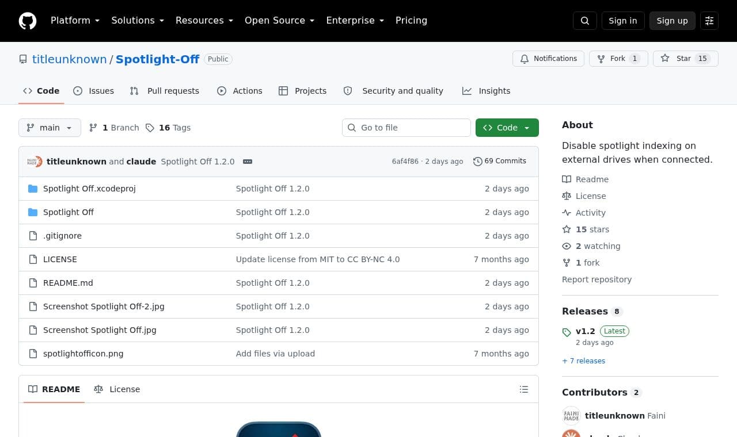Image resolution: width=737 pixels, height=437 pixels.
Task: Open the search magnifier button
Action: click(585, 21)
